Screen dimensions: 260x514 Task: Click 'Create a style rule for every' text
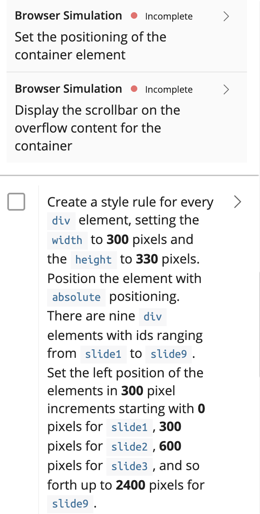click(130, 202)
